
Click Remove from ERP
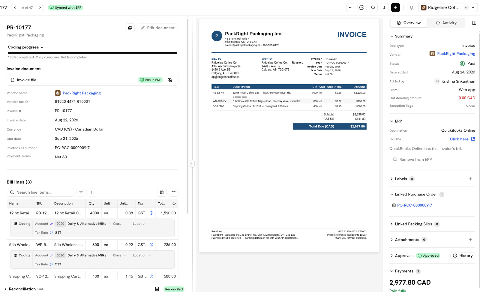[412, 159]
